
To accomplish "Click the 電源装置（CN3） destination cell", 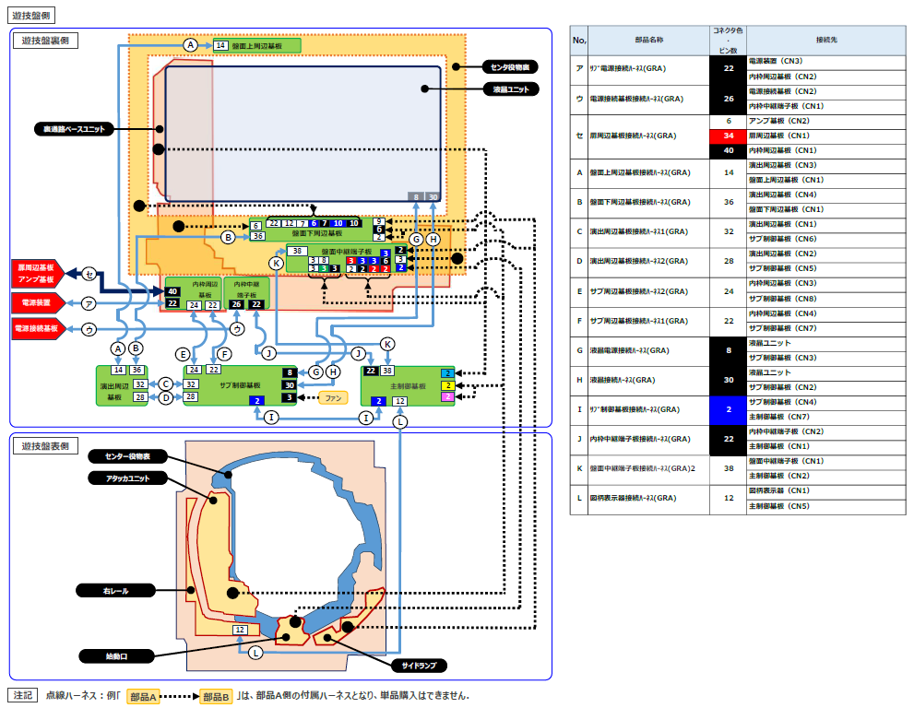I will coord(826,62).
